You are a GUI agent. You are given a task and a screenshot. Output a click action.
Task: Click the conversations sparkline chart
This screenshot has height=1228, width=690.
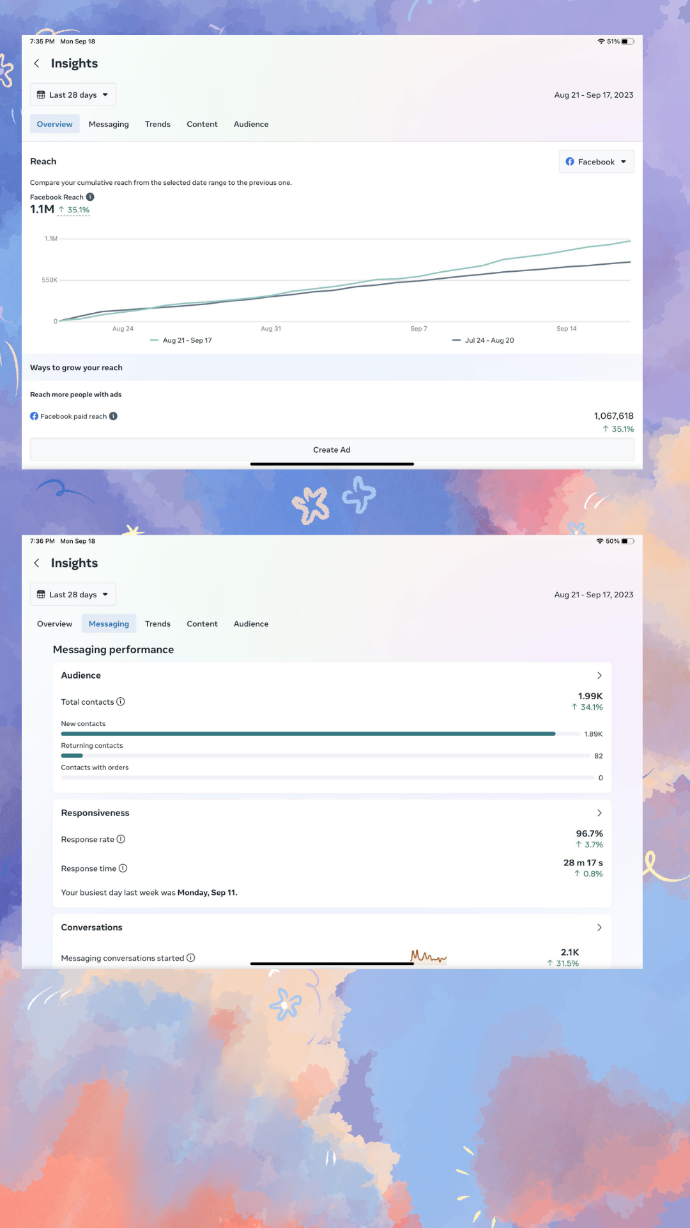pyautogui.click(x=429, y=957)
